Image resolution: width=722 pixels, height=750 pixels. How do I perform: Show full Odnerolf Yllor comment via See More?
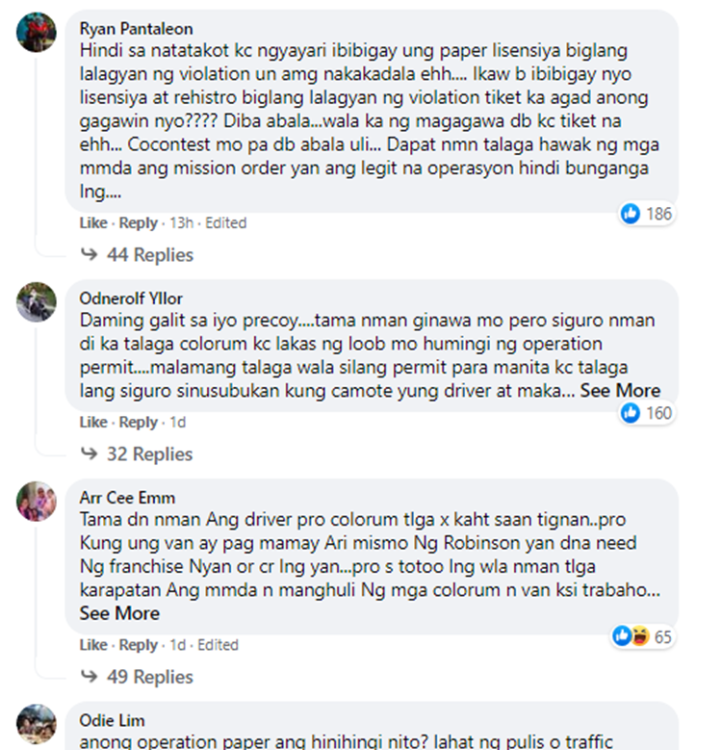point(620,391)
